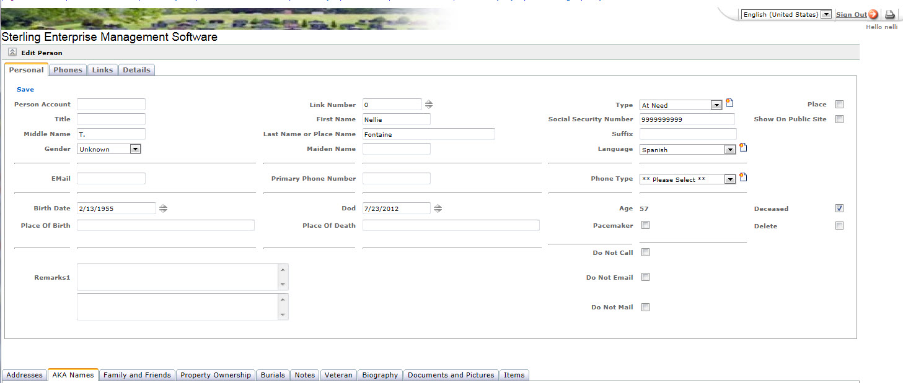The width and height of the screenshot is (903, 383).
Task: Click the Hello nelli greeting text
Action: 881,27
